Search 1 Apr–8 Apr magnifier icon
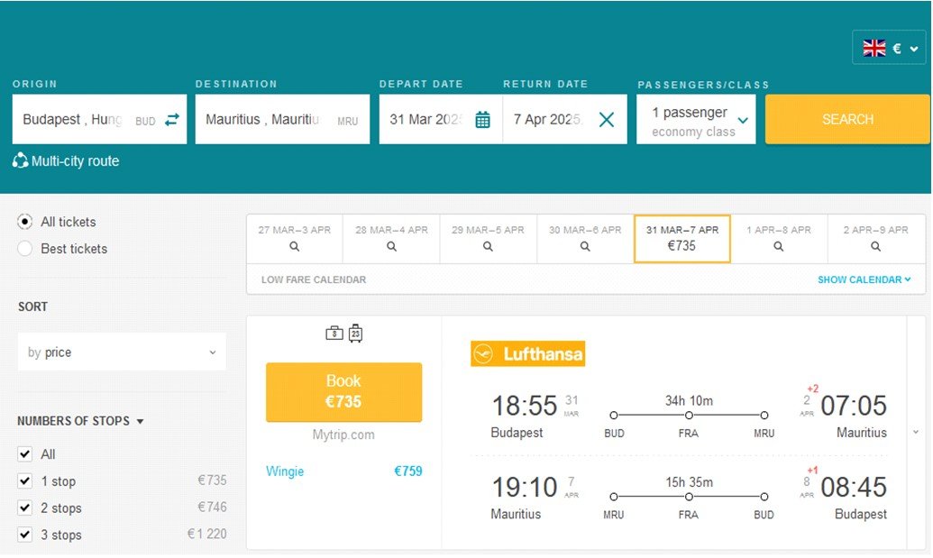 click(x=778, y=246)
